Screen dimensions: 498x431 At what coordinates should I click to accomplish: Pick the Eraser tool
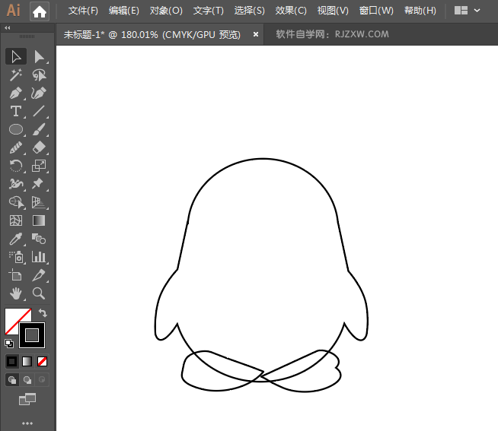39,148
